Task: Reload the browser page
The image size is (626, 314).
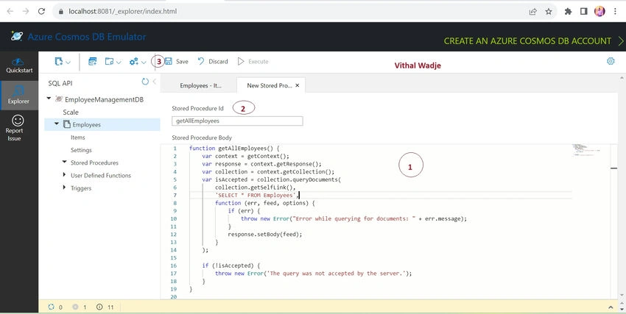Action: coord(41,11)
